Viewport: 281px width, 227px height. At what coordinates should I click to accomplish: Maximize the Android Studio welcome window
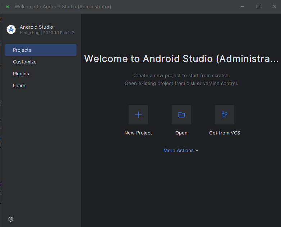[x=258, y=7]
